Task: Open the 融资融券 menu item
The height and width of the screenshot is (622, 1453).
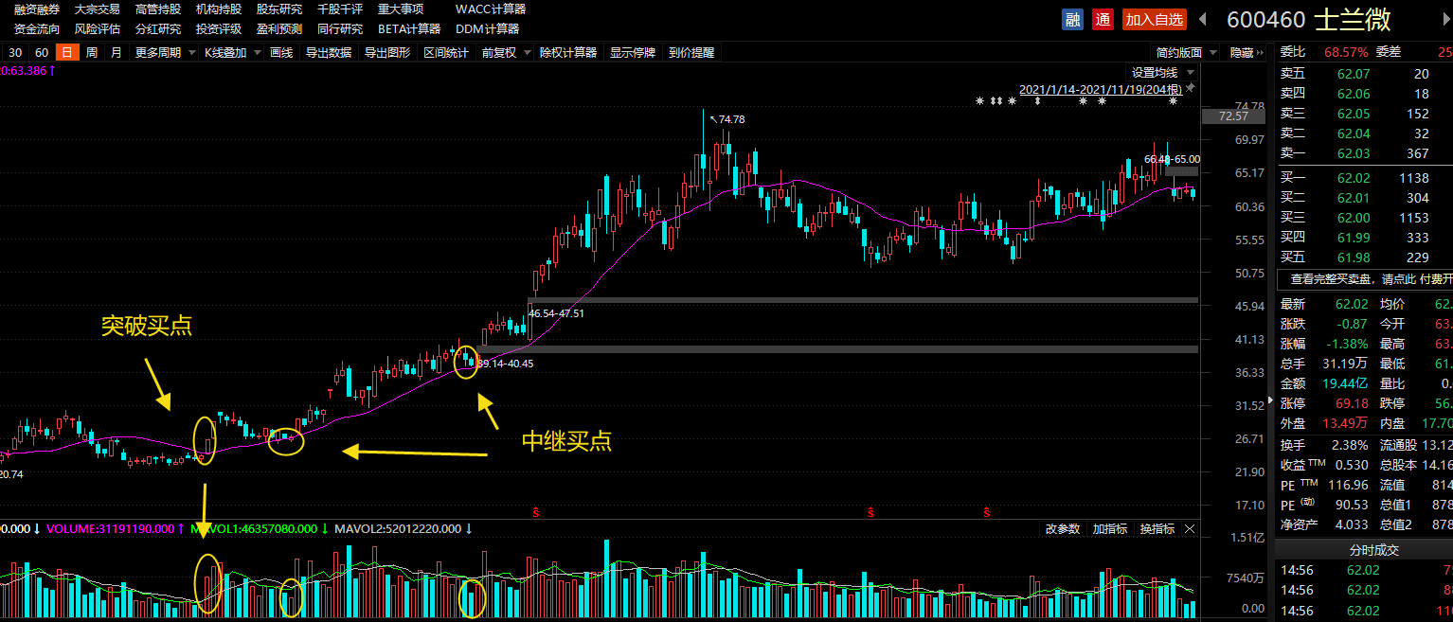Action: [x=36, y=9]
